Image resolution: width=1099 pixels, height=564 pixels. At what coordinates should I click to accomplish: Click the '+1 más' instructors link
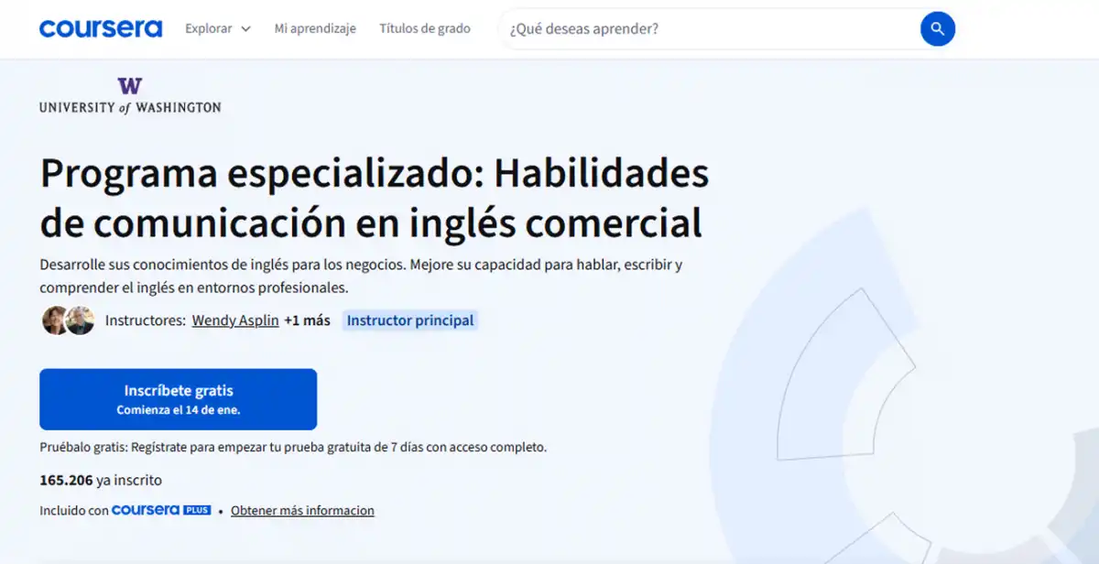(305, 320)
